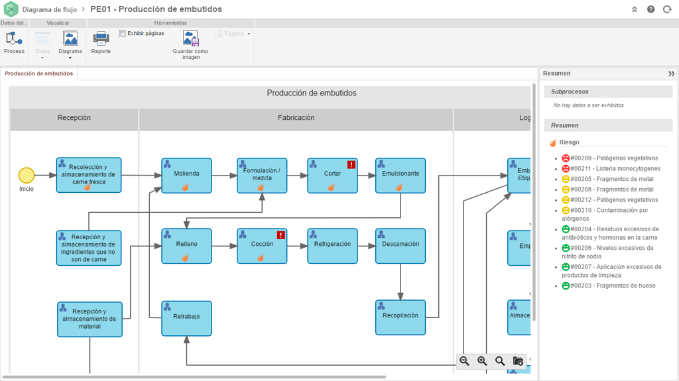The height and width of the screenshot is (381, 679).
Task: Click the diagram vertical scrollbar
Action: coord(534,199)
